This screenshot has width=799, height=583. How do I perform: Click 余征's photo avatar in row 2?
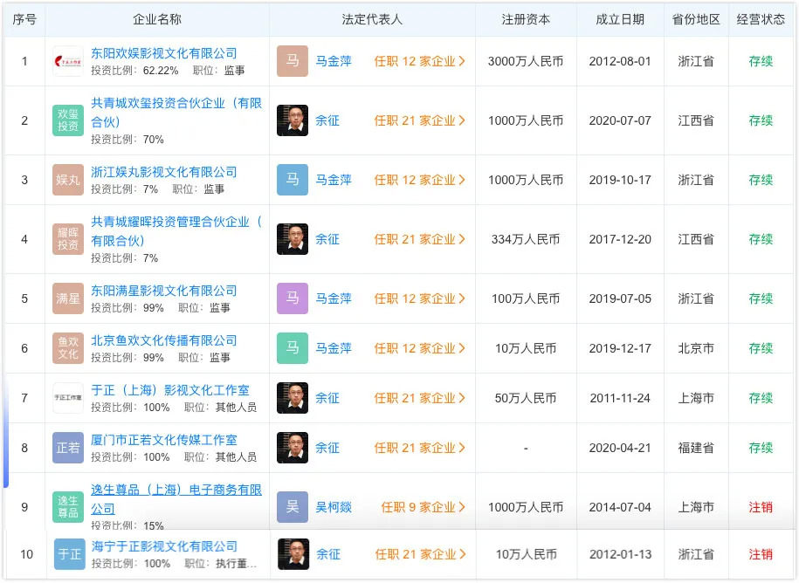(x=293, y=120)
